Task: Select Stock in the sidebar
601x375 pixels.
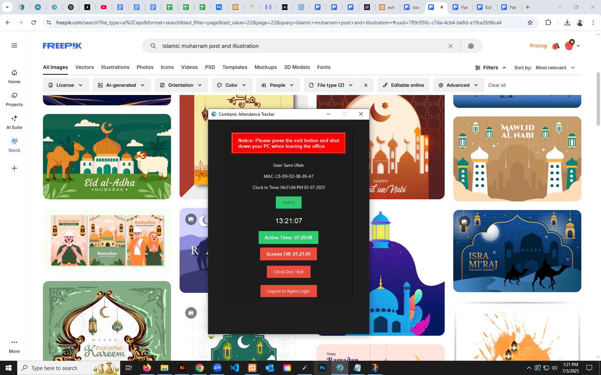Action: (x=14, y=145)
